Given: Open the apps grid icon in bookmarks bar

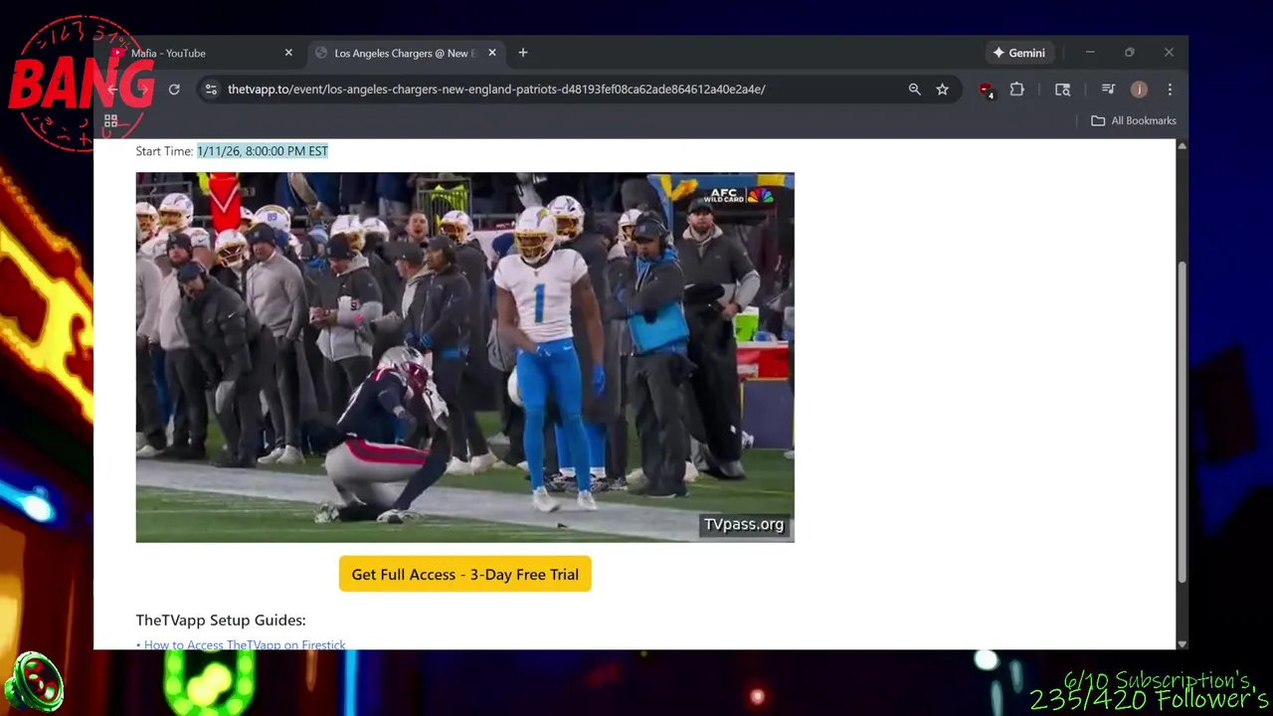Looking at the screenshot, I should (111, 120).
